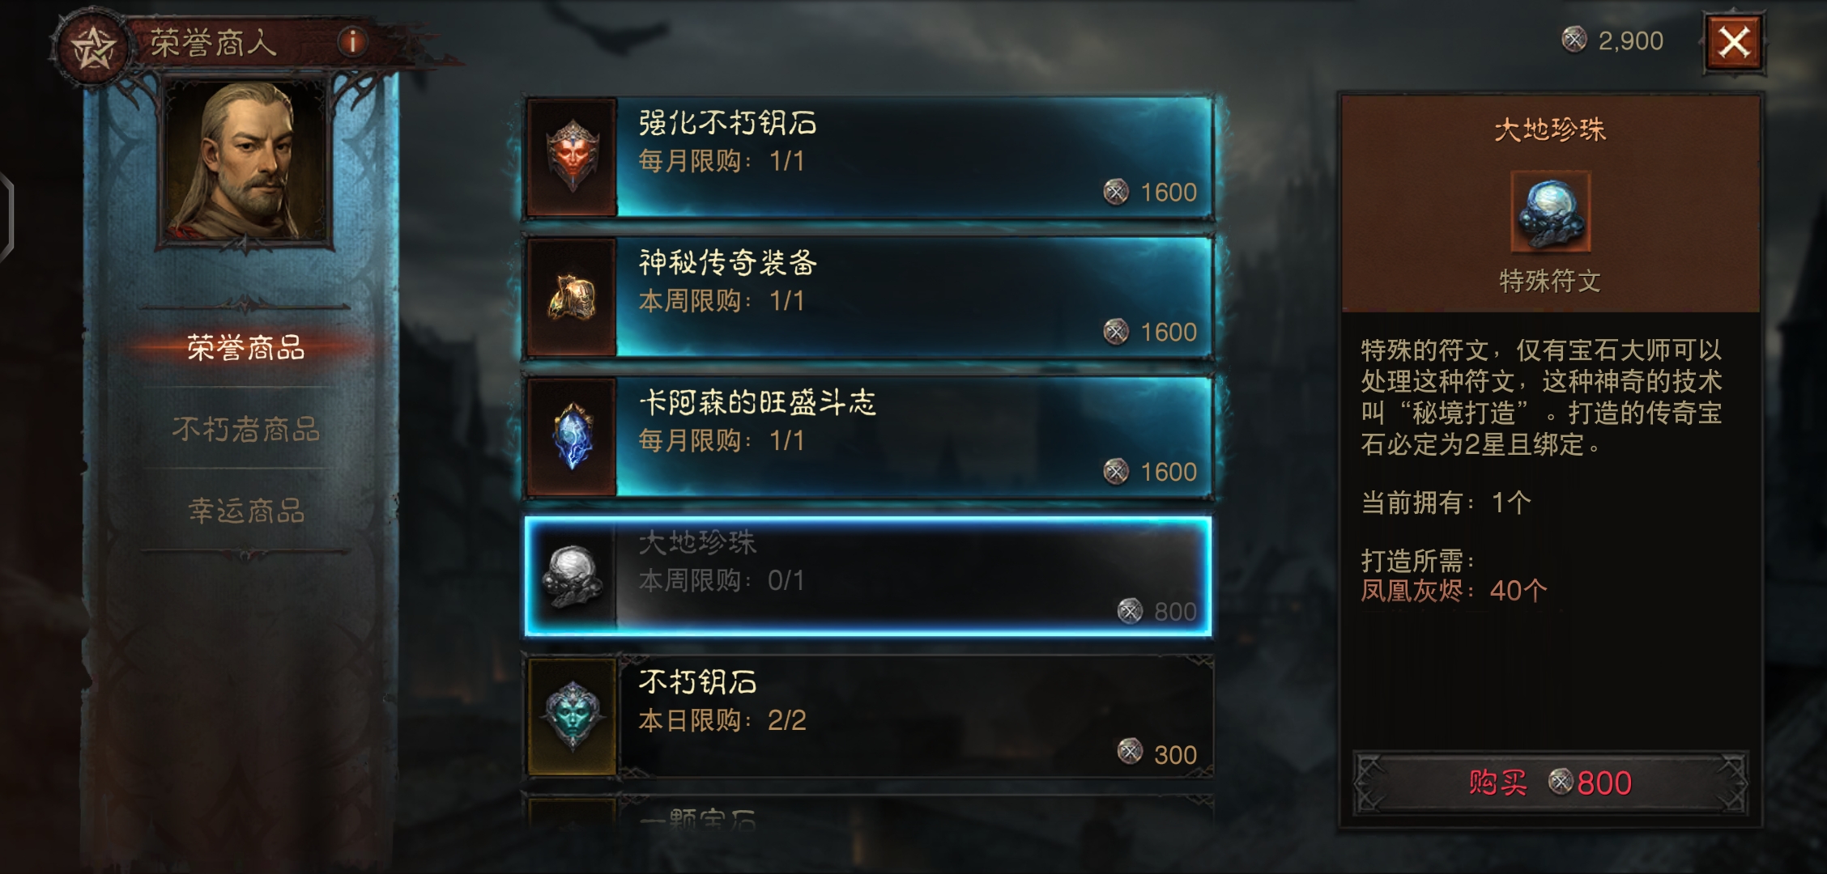The width and height of the screenshot is (1827, 874).
Task: Click the pentagram emblem beside 荣誉商人 title
Action: (x=92, y=47)
